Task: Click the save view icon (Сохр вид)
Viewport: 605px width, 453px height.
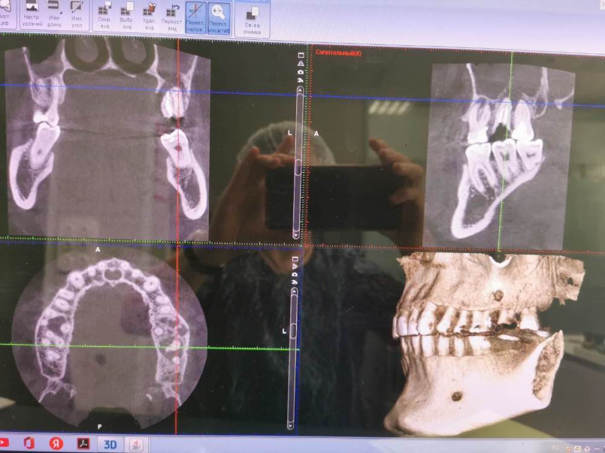Action: point(104,16)
